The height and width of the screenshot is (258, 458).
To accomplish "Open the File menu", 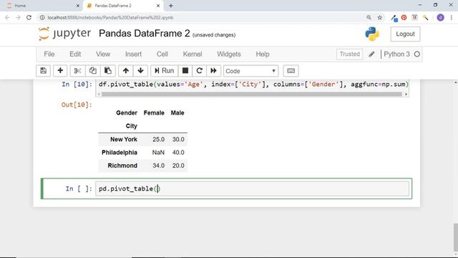I will tap(49, 54).
